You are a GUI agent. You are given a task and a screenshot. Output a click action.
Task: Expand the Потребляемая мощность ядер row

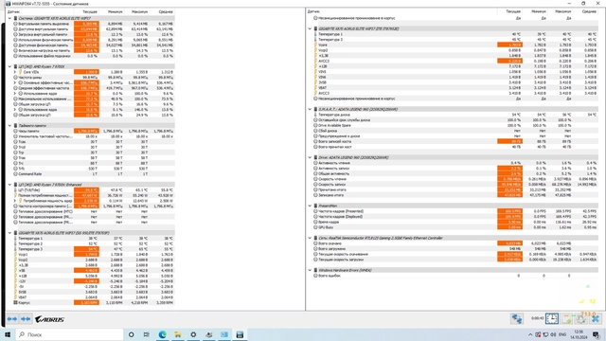point(15,201)
